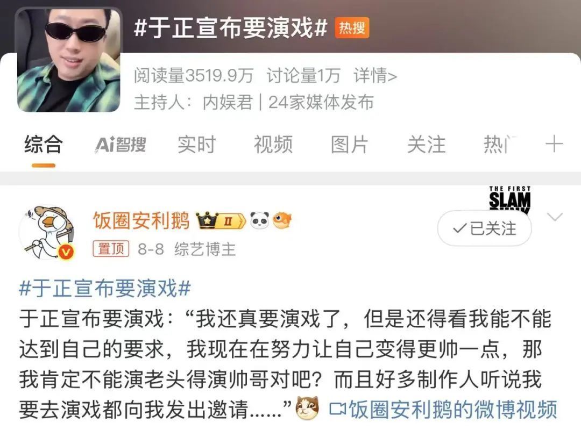Screen dimensions: 581x437
Task: Open 详情 topic details link
Action: click(375, 76)
